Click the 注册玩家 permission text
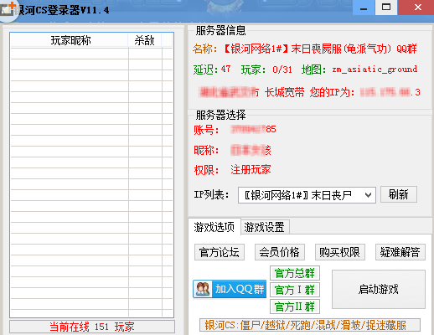Screen dimensions: 434x335 (251, 169)
